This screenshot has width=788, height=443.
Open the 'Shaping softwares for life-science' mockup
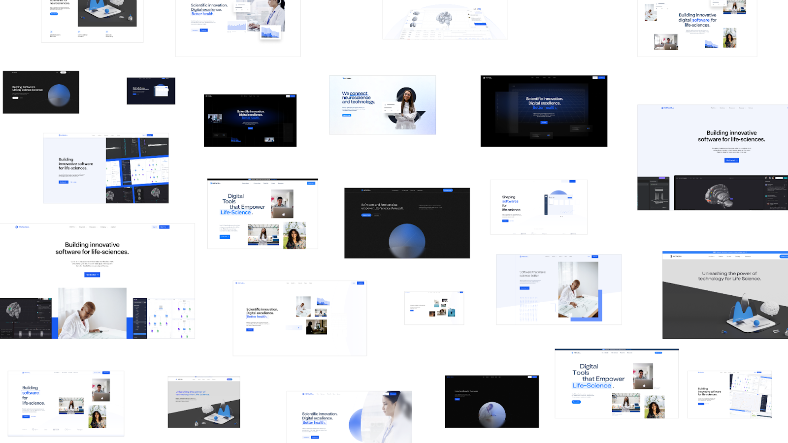click(x=539, y=207)
